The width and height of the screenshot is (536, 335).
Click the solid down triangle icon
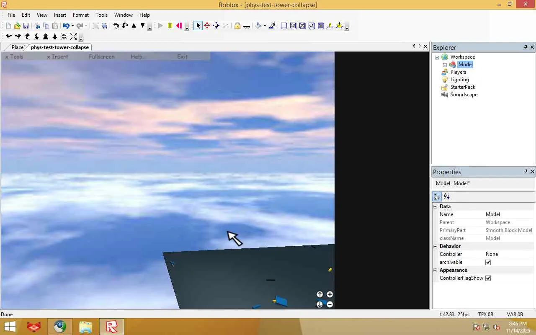point(143,26)
